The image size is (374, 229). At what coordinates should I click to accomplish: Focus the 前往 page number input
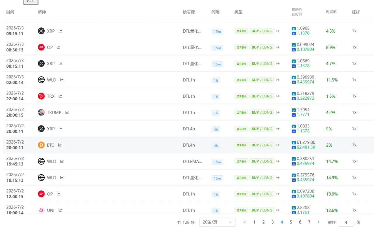coord(346,222)
